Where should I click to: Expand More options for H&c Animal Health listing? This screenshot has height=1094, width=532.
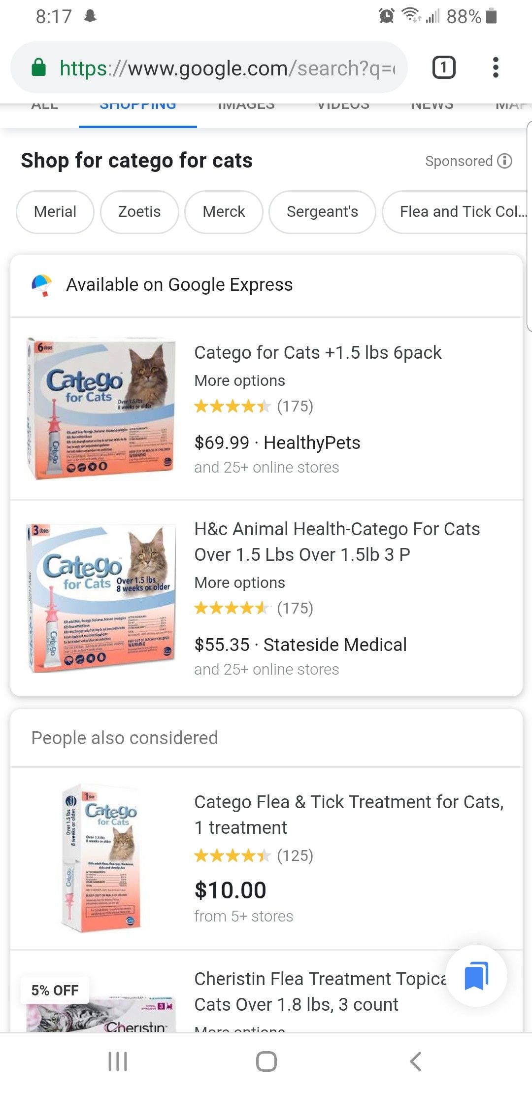coord(239,582)
